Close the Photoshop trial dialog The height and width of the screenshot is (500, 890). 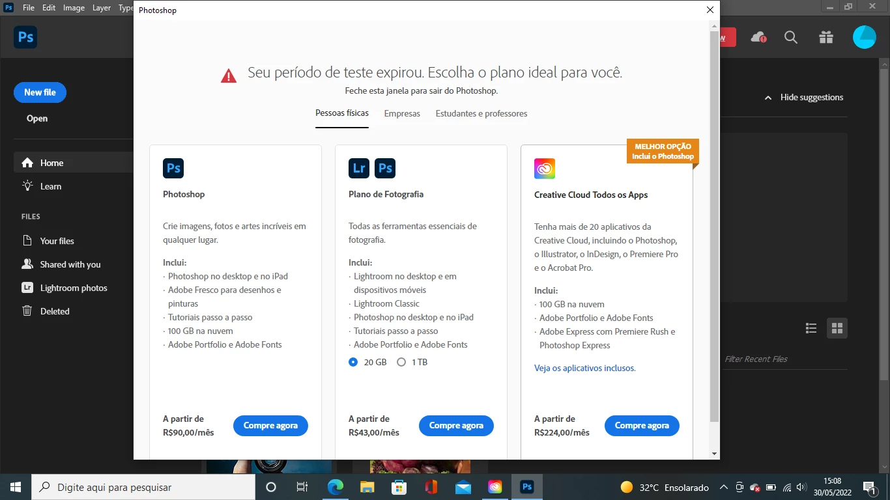pos(710,10)
